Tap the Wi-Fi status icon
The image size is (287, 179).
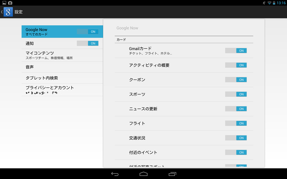click(x=269, y=3)
